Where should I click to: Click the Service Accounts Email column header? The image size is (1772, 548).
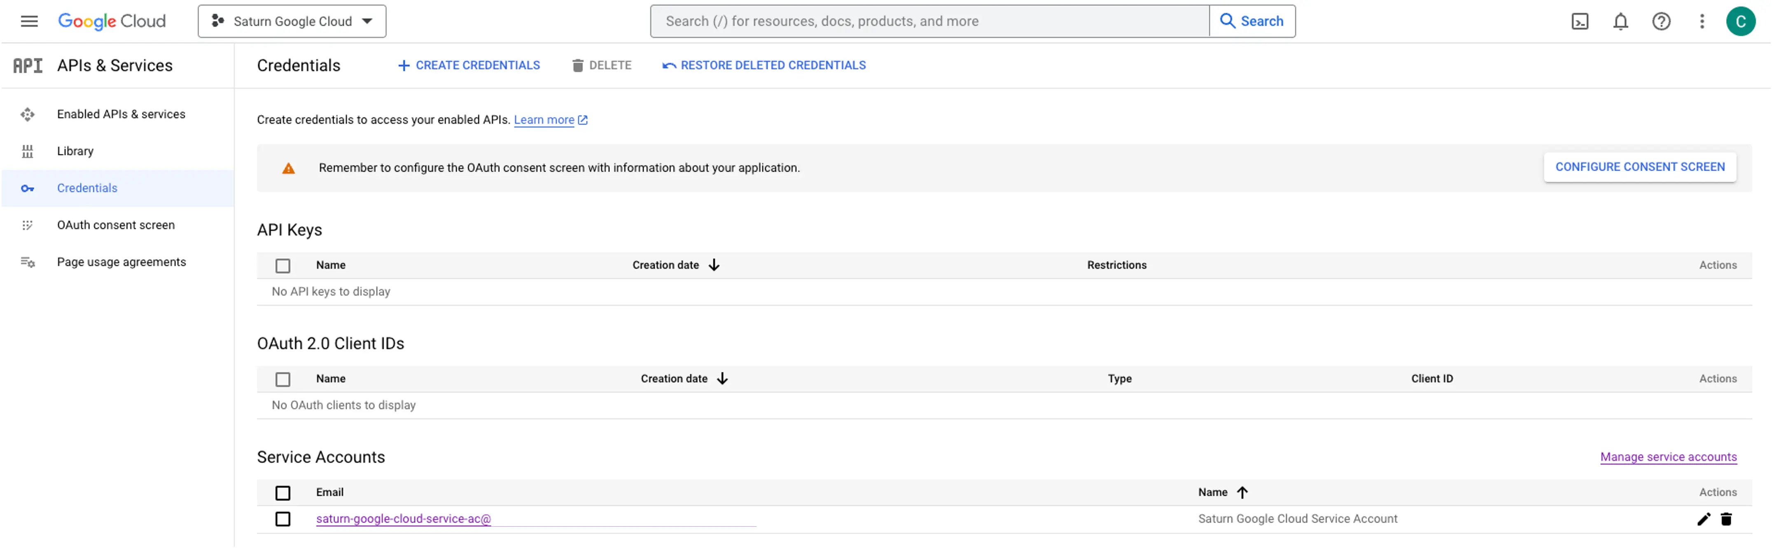click(329, 493)
